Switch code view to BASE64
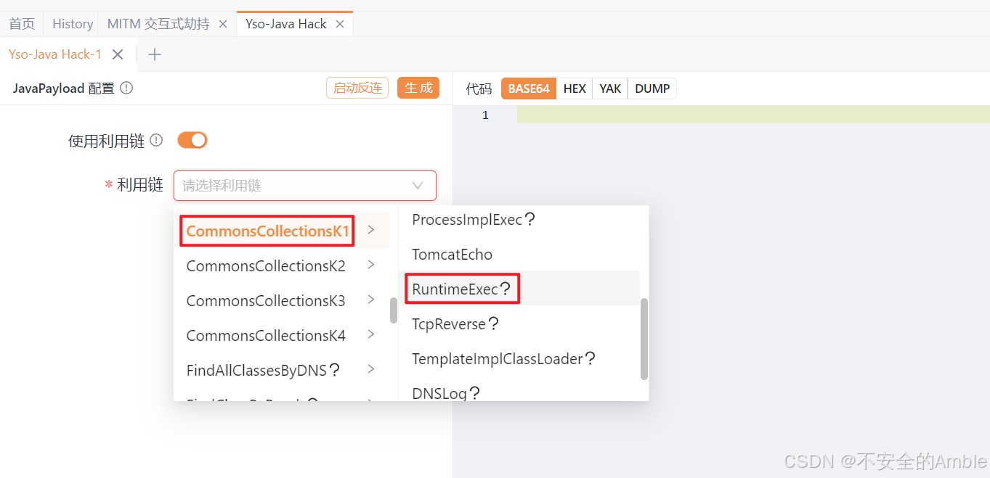990x478 pixels. [x=529, y=88]
